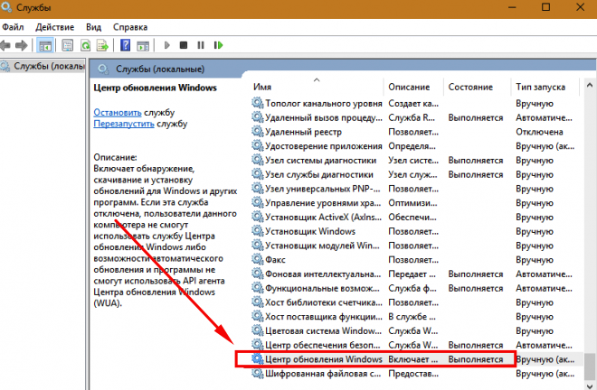
Task: Click the scrollbar down arrow
Action: click(x=590, y=385)
